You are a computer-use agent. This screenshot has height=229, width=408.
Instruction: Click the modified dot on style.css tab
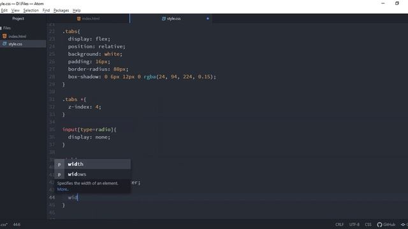(208, 18)
